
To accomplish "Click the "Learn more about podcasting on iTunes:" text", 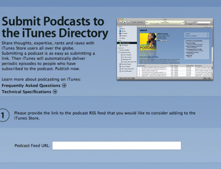I will click(41, 79).
